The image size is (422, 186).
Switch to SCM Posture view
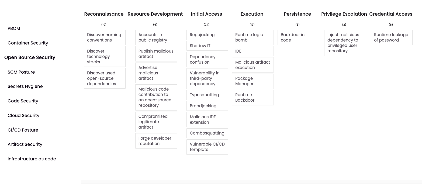click(x=21, y=72)
